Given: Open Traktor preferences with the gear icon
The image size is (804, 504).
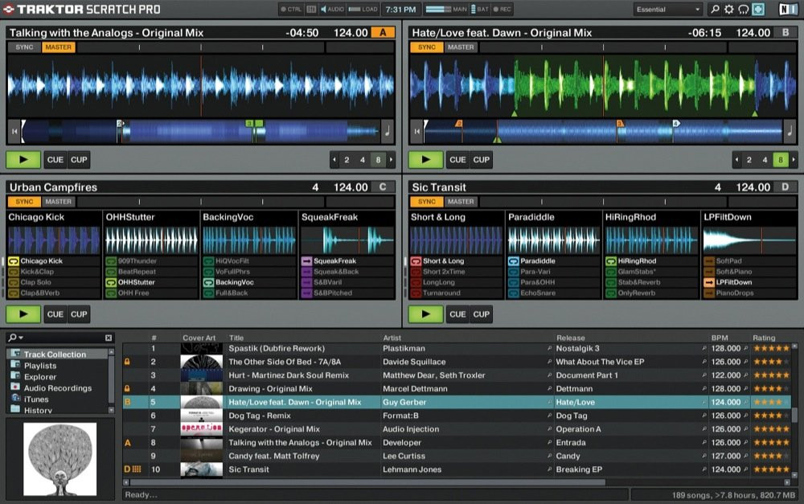Looking at the screenshot, I should click(728, 9).
